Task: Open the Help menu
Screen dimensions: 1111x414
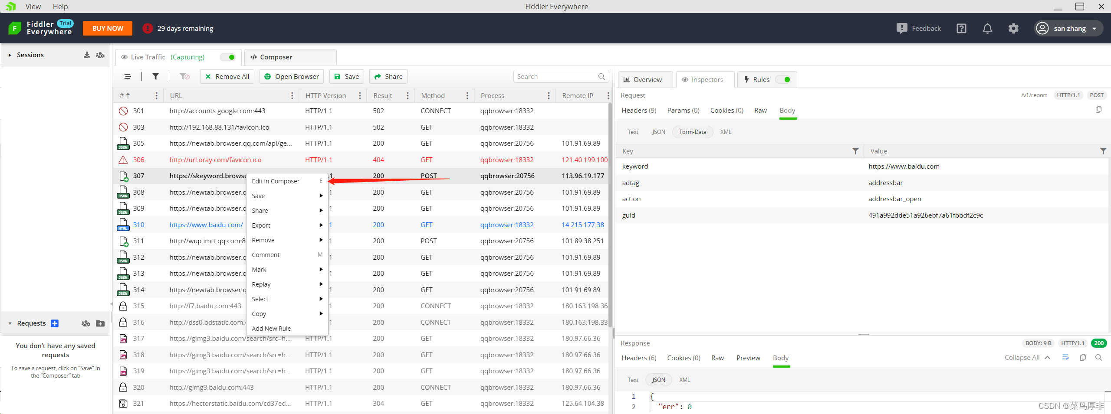Action: click(x=60, y=7)
